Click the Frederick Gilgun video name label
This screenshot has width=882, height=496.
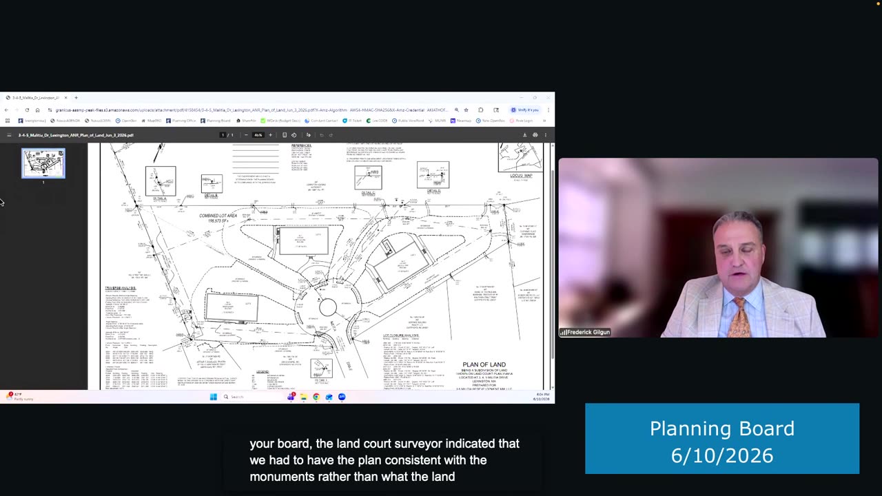coord(585,332)
